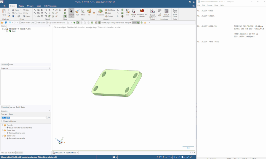Image resolution: width=266 pixels, height=159 pixels.
Task: Open the Spin dropdown arrow
Action: [30, 10]
